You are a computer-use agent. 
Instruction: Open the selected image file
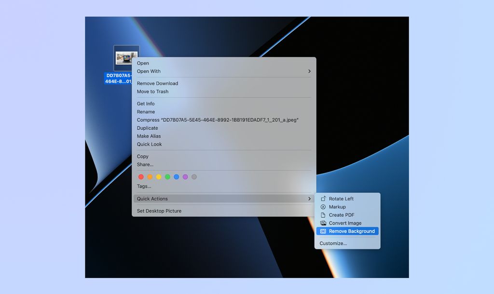(143, 63)
